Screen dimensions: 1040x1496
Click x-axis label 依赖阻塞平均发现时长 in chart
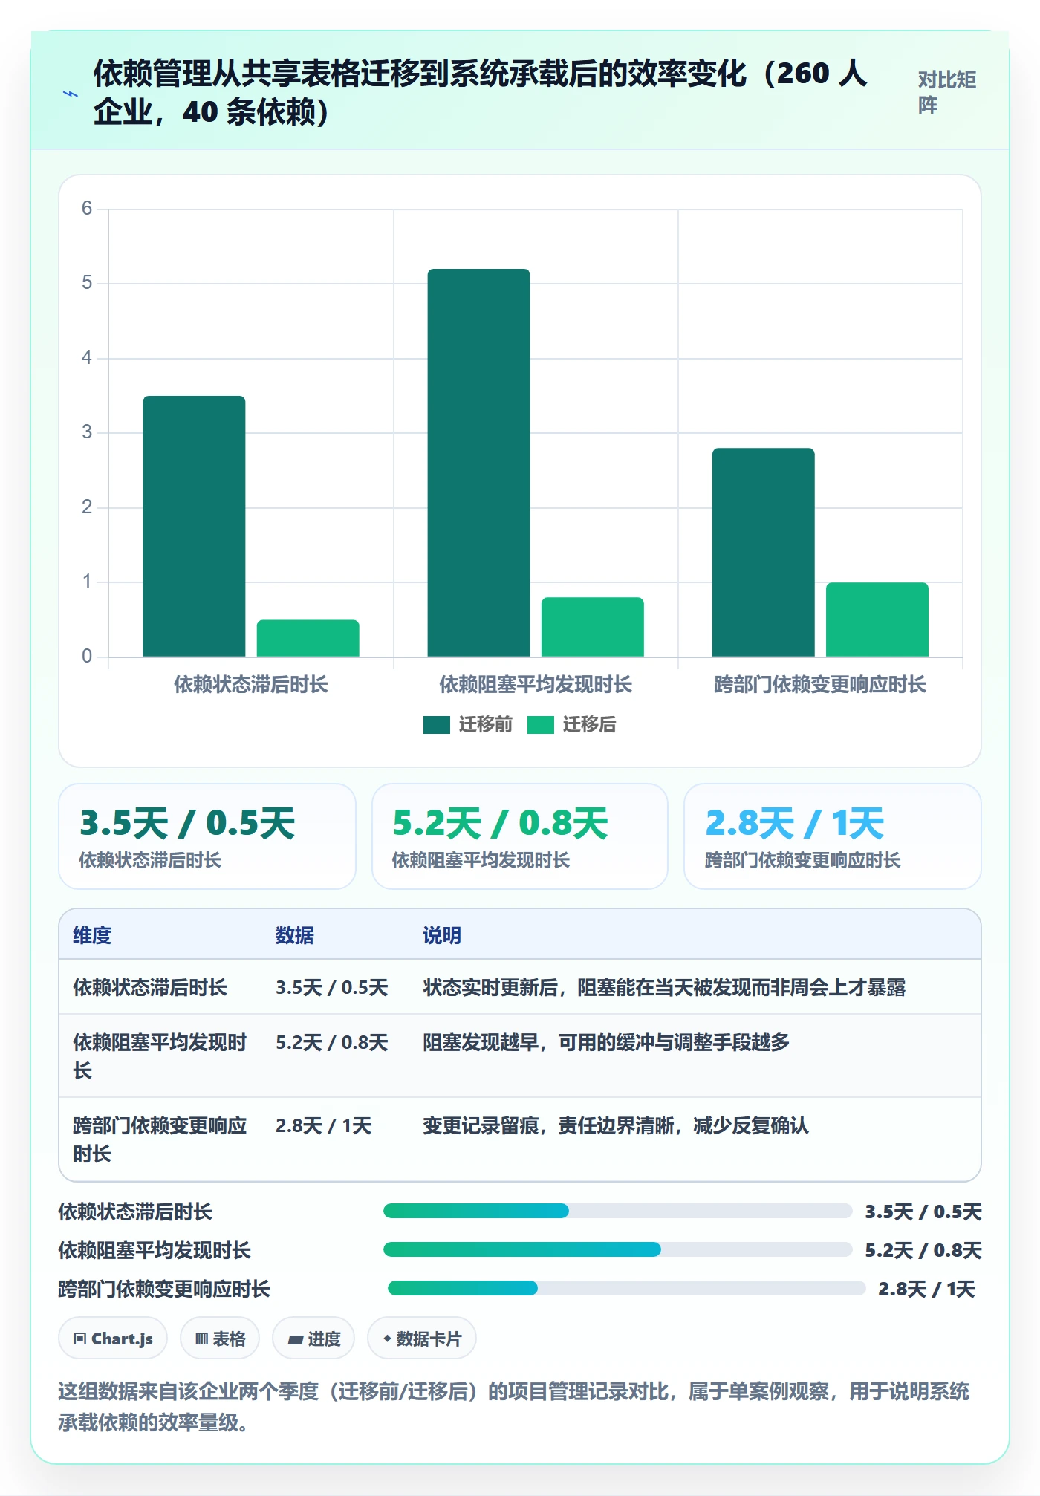(536, 684)
